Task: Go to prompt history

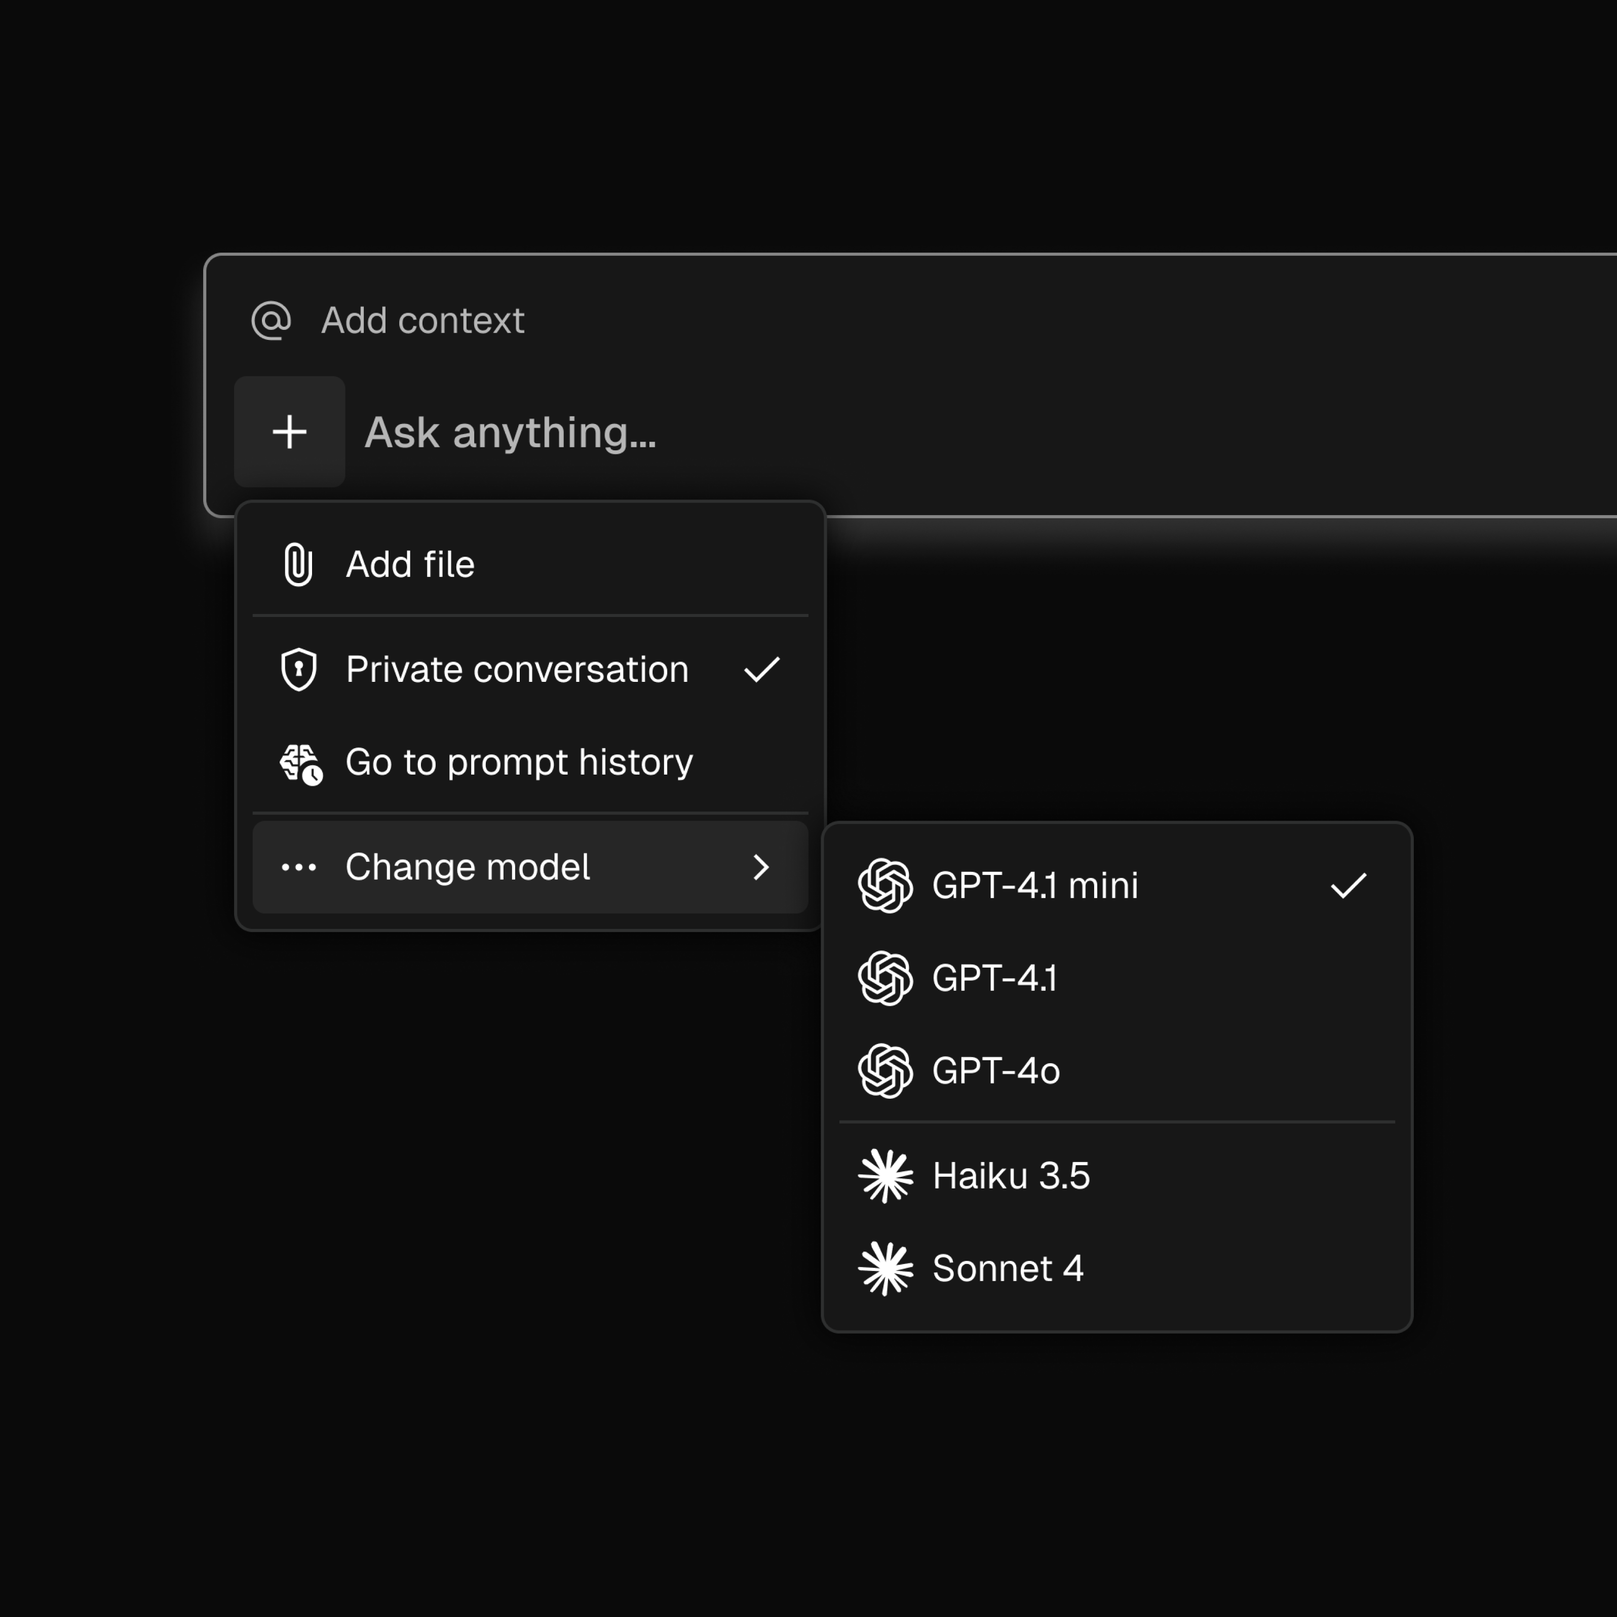Action: [x=530, y=762]
